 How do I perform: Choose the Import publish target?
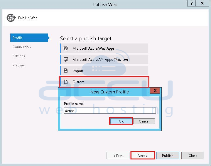tap(104, 71)
